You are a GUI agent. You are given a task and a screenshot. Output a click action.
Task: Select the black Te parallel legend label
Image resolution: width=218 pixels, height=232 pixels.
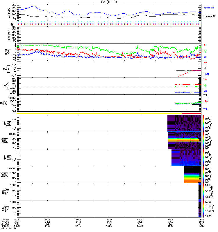point(205,95)
